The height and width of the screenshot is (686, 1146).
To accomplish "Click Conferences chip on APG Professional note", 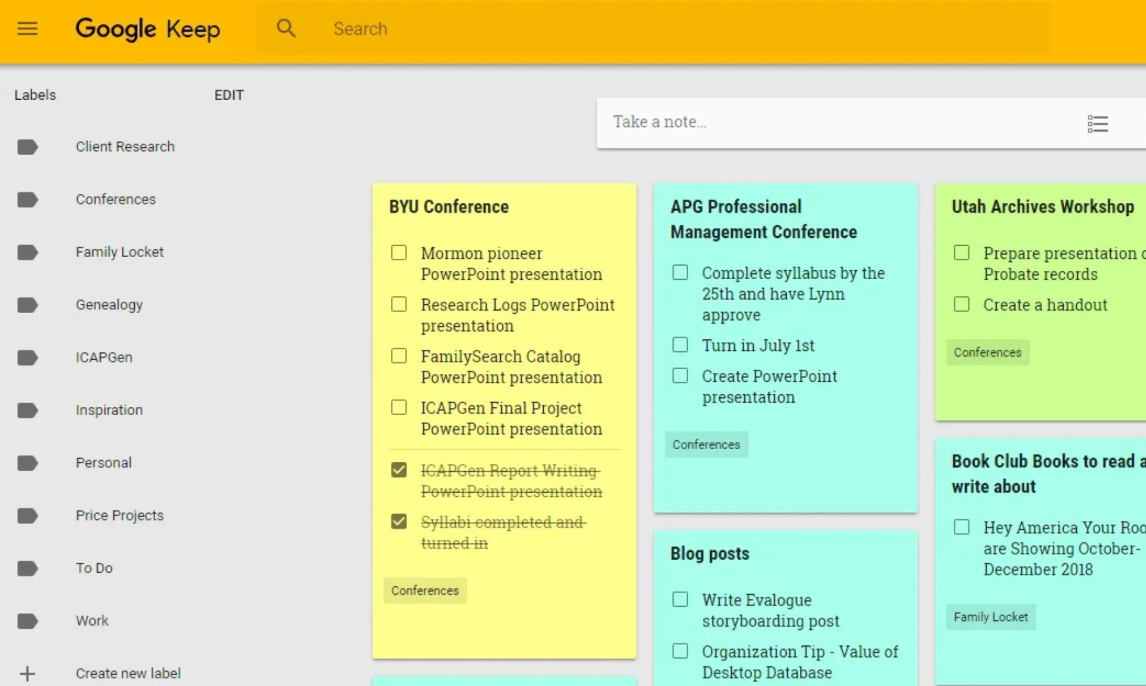I will tap(706, 444).
